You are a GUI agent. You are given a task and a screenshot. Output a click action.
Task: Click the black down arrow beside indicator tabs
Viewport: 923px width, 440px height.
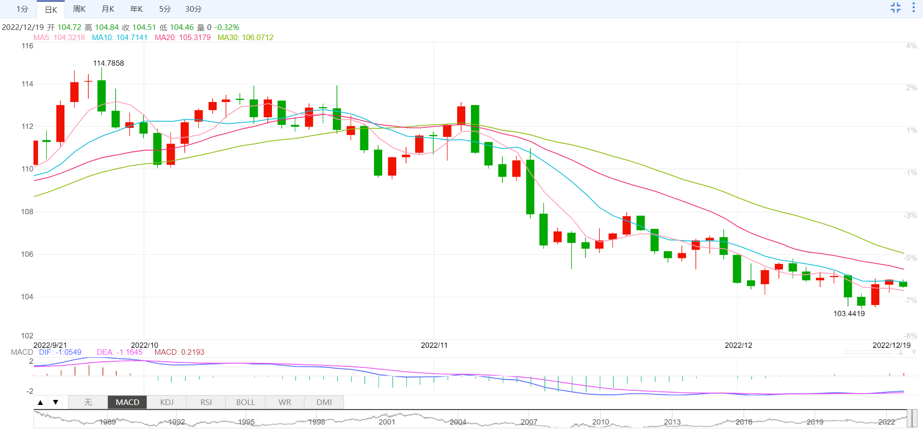(x=56, y=402)
